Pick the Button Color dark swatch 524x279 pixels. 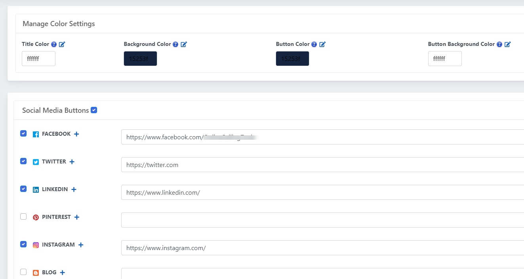point(292,59)
